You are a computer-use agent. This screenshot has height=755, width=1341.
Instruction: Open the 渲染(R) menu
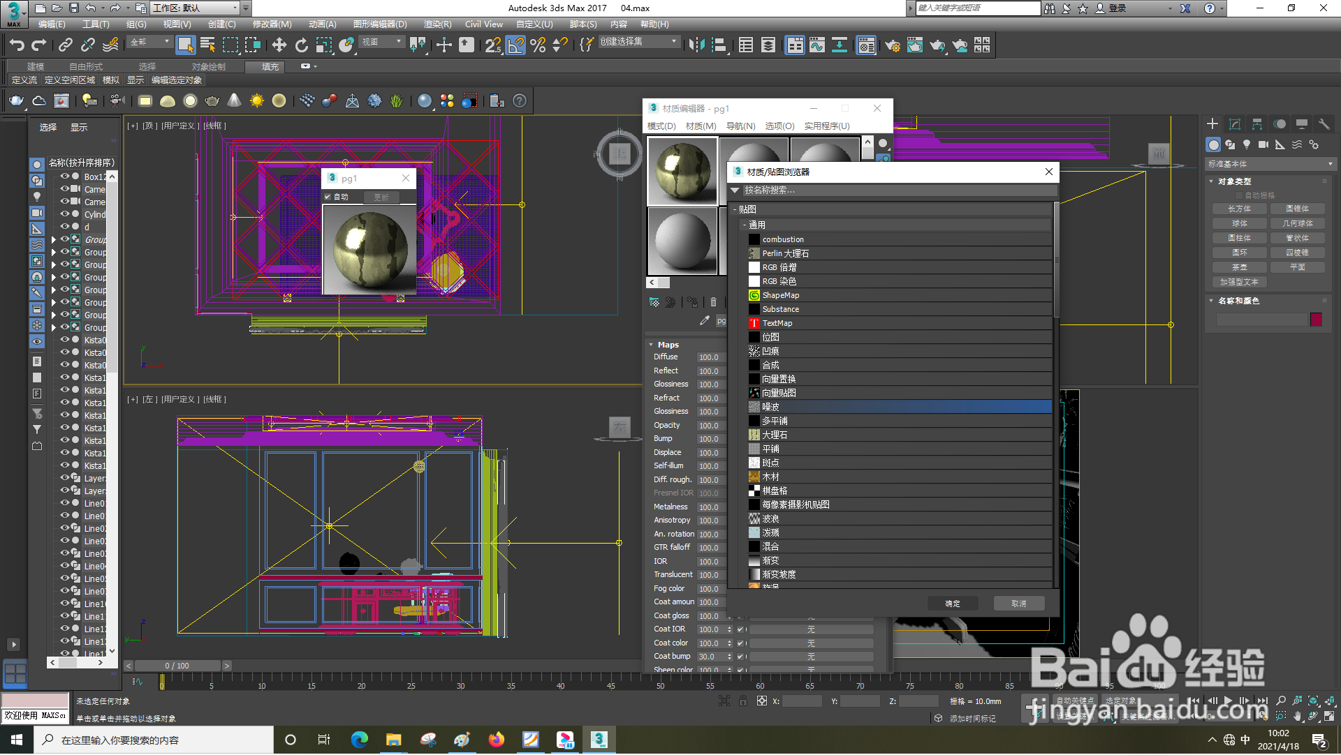point(438,24)
